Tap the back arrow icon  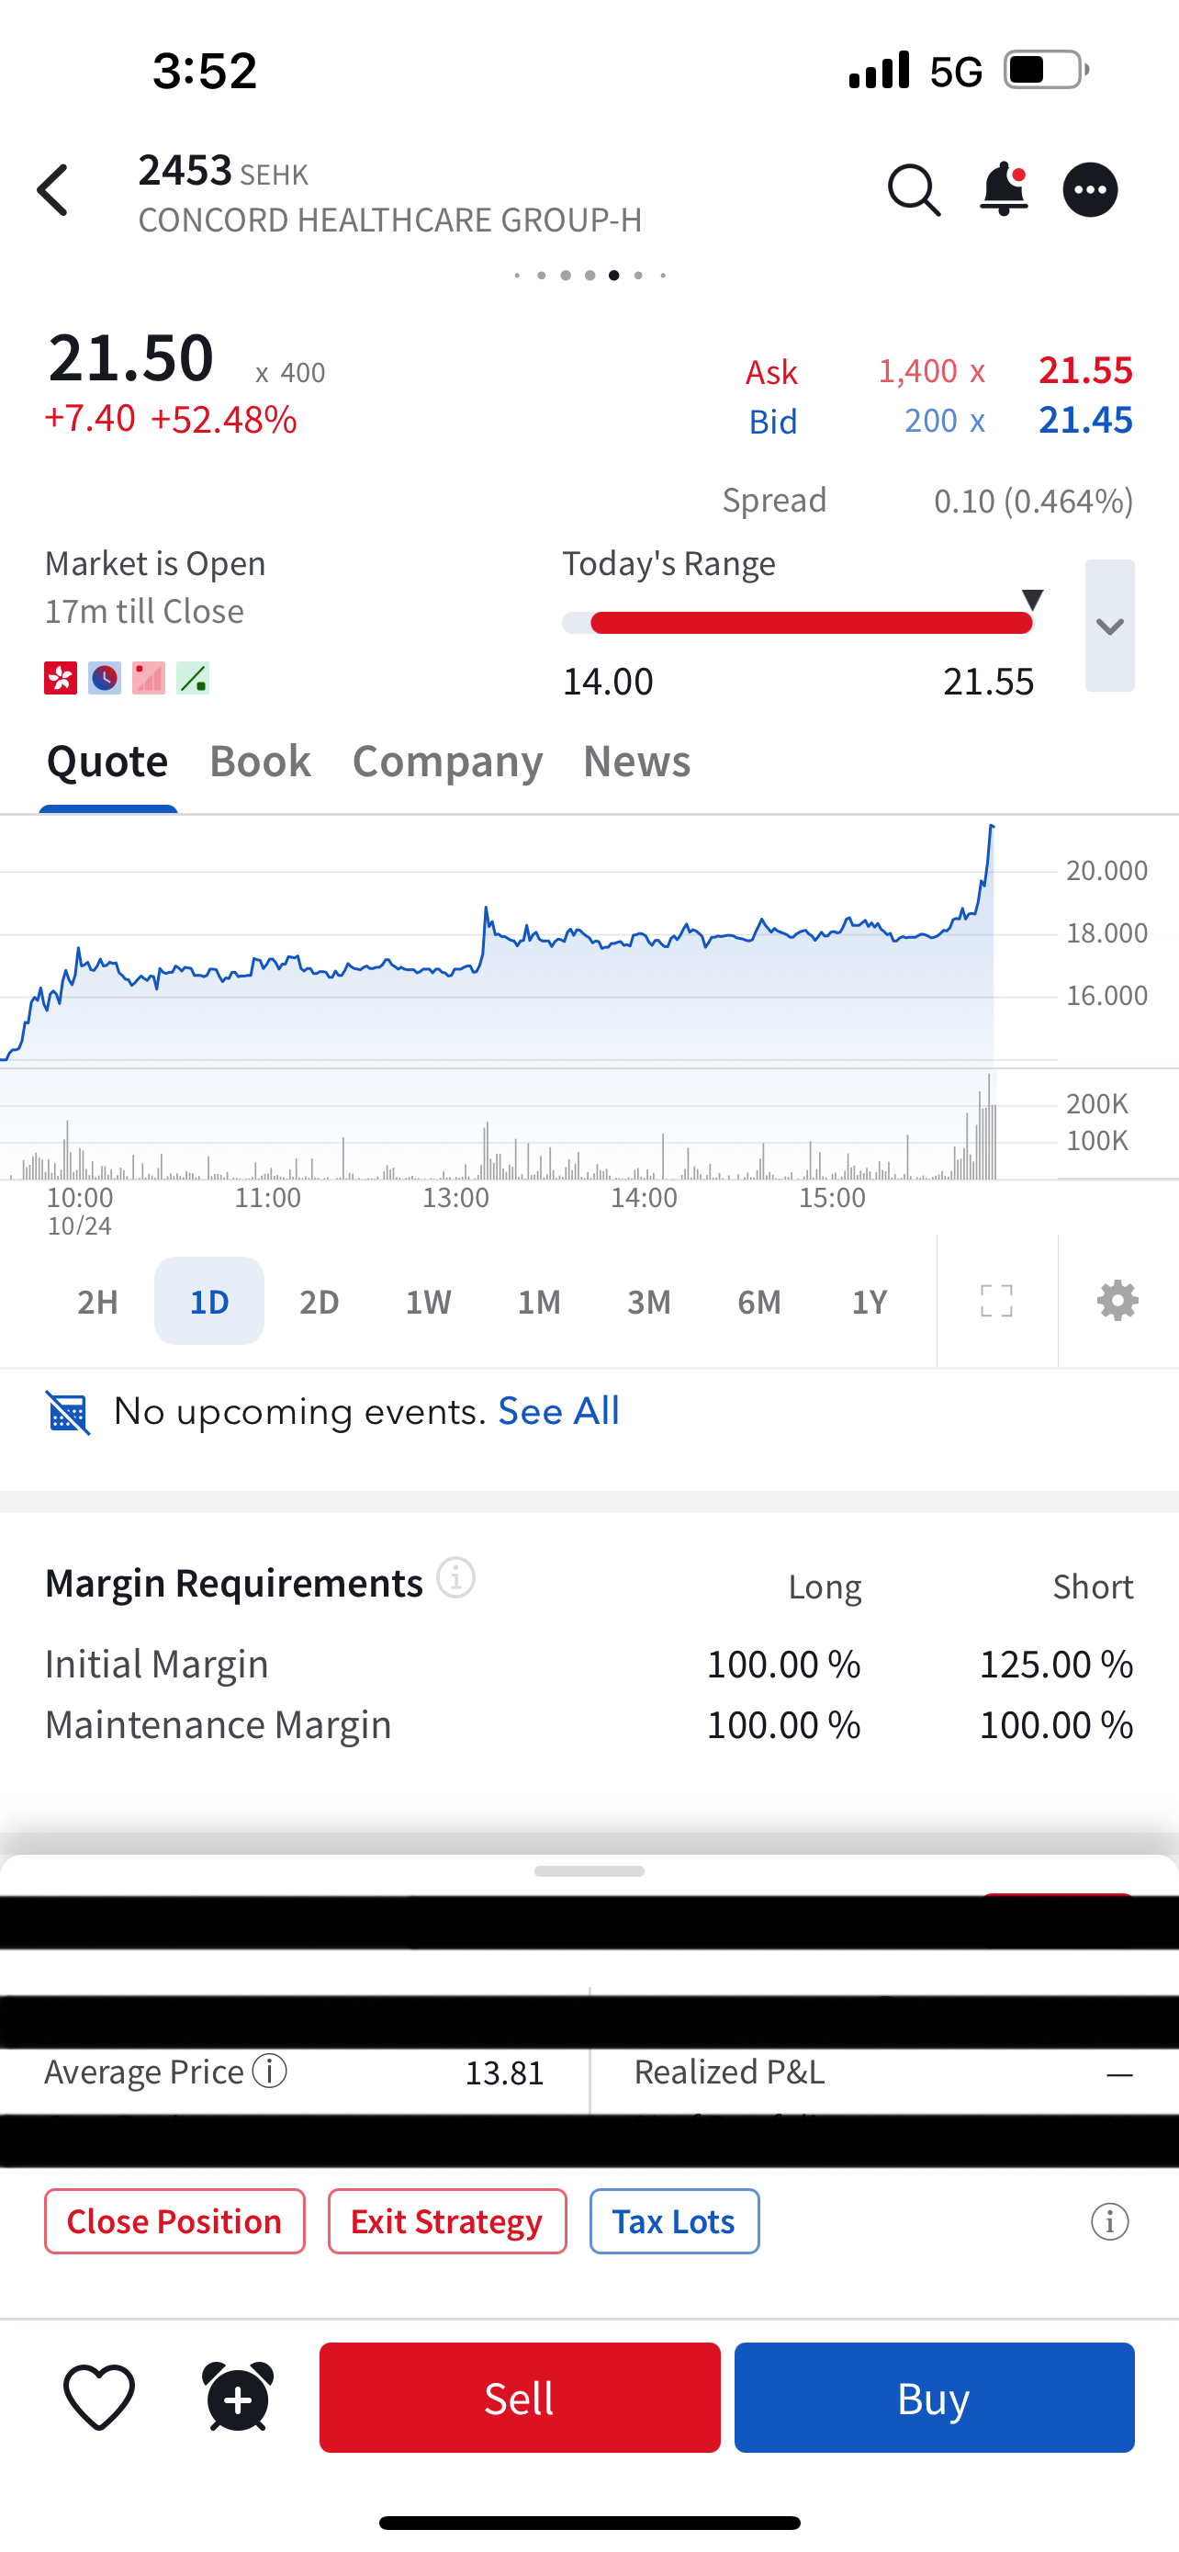pyautogui.click(x=53, y=190)
